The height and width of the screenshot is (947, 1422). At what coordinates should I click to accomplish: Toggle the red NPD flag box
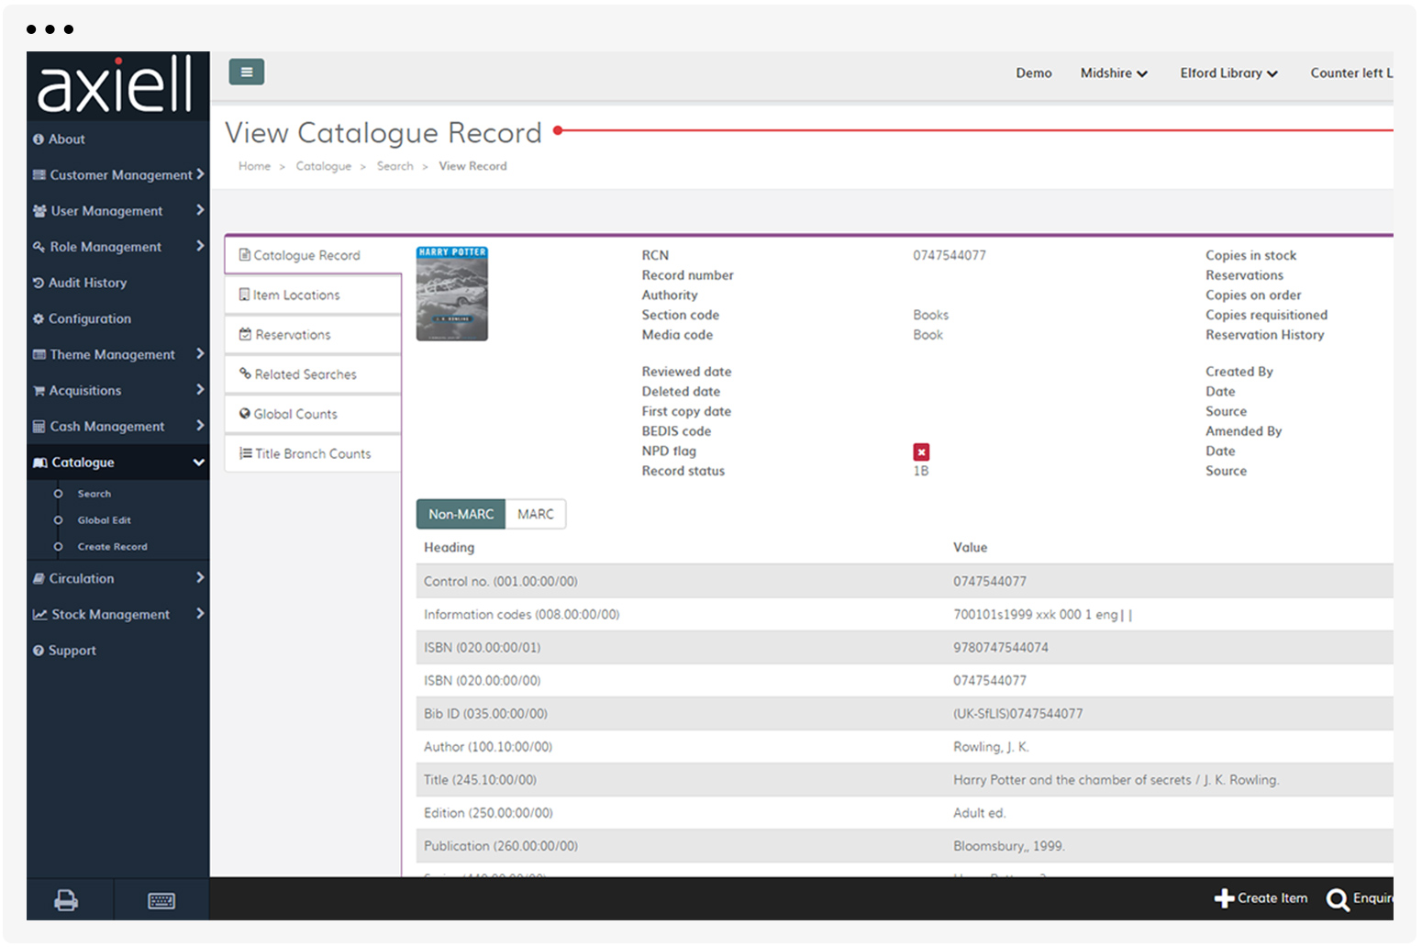pyautogui.click(x=921, y=451)
